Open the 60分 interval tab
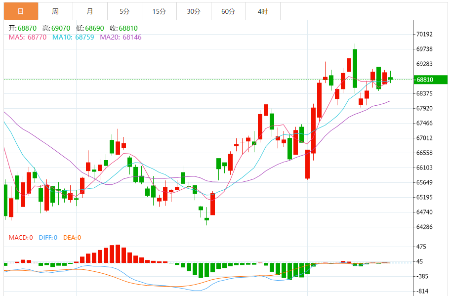 228,11
